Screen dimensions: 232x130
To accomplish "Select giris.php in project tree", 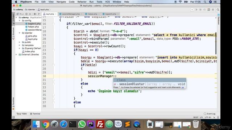I will tap(31, 36).
